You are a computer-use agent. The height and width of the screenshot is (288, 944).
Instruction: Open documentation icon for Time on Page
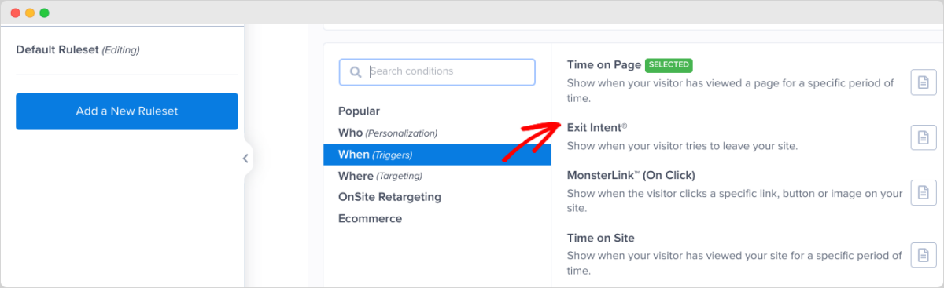(924, 82)
